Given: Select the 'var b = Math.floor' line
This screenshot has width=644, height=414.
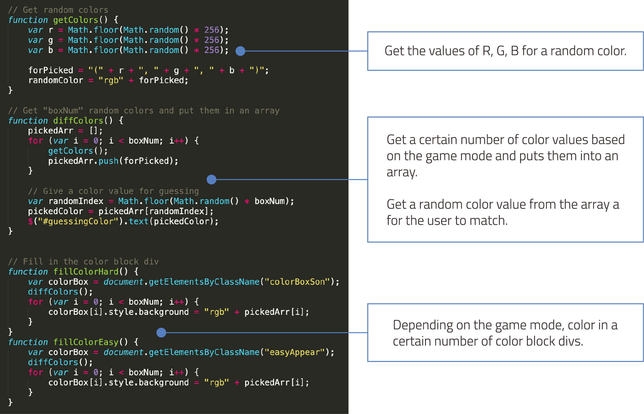Looking at the screenshot, I should [128, 50].
